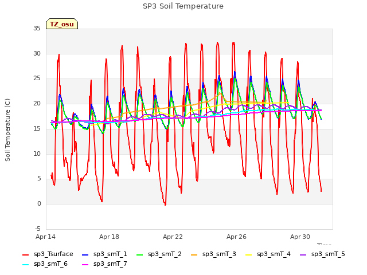The height and width of the screenshot is (275, 367).
Task: Toggle the sp3_smT_2 legend entry
Action: pos(159,254)
